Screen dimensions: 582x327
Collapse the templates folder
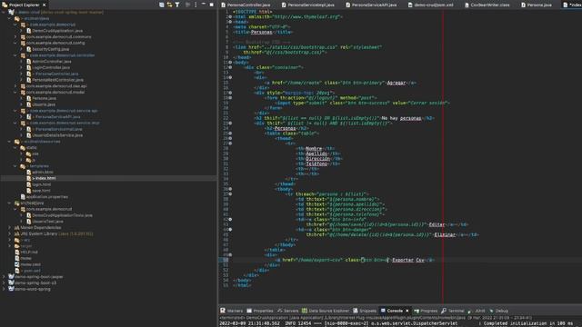tap(16, 166)
